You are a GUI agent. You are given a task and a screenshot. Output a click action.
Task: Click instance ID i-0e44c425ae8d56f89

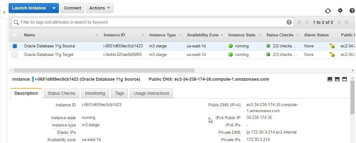tap(123, 55)
